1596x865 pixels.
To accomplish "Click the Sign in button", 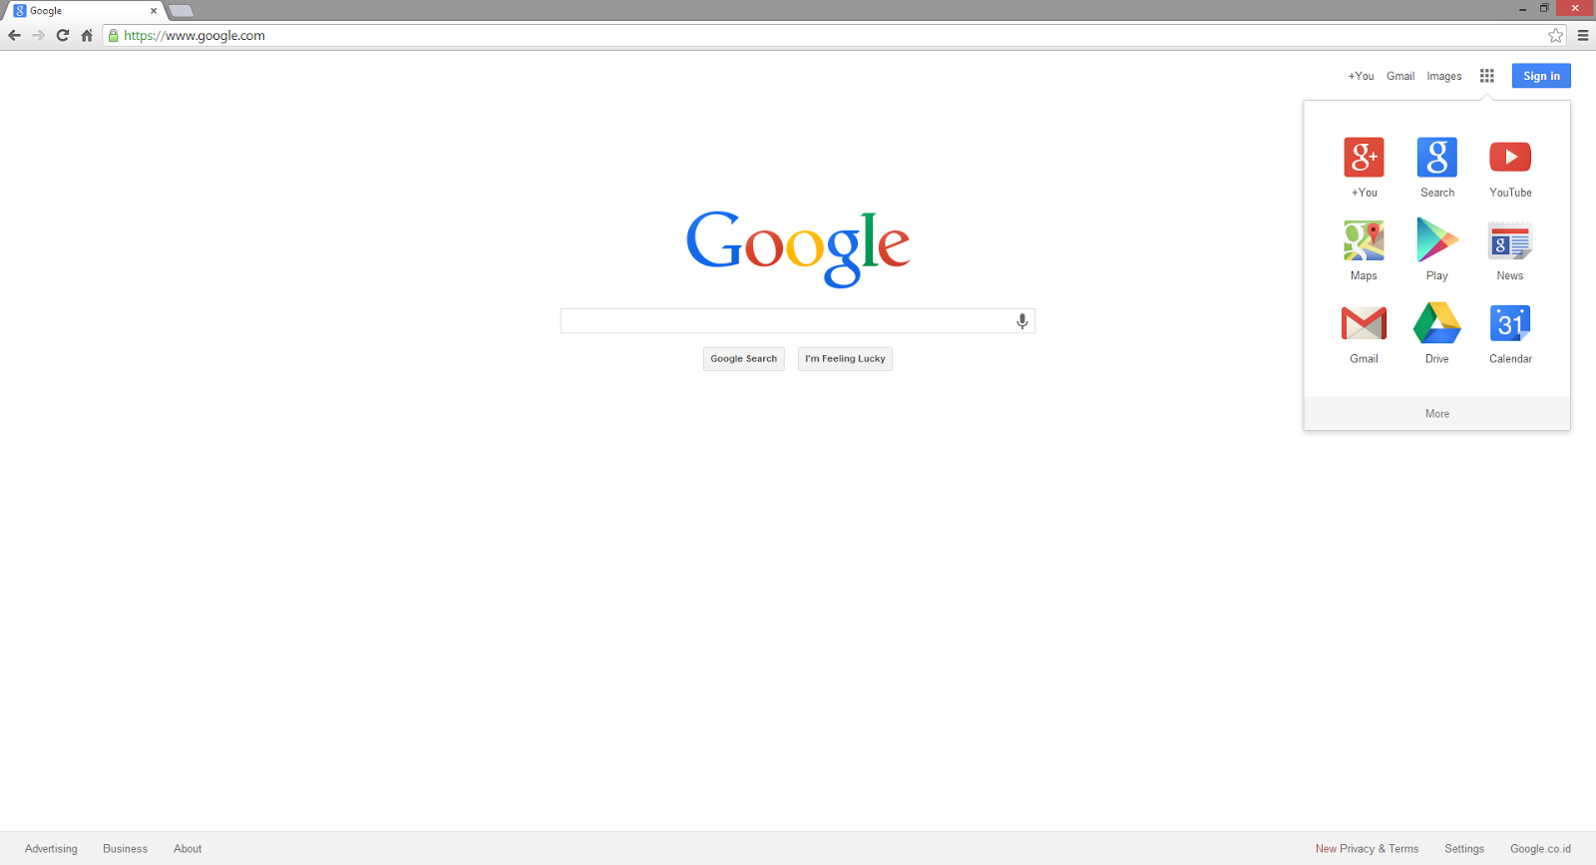I will 1541,76.
